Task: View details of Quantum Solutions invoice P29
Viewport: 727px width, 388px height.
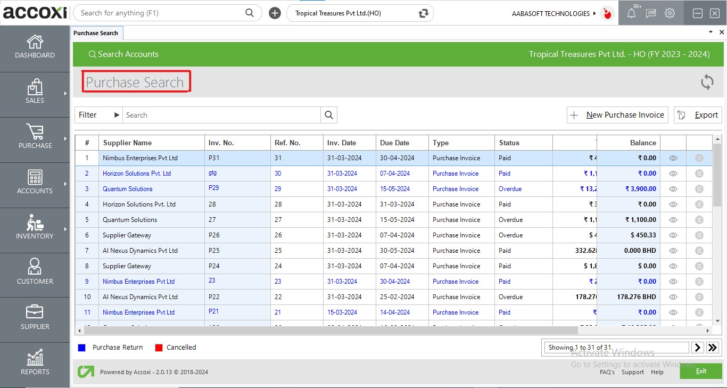Action: point(673,188)
